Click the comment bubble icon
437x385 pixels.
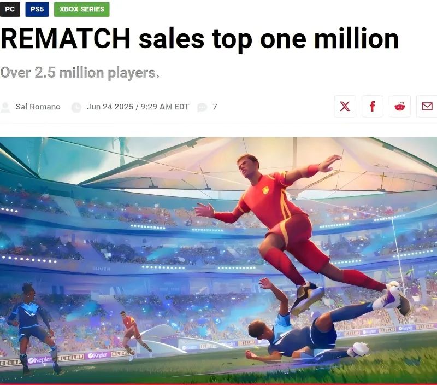tap(202, 107)
